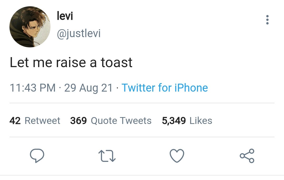This screenshot has width=284, height=180.
Task: Click the number 42 retweet count
Action: 15,121
